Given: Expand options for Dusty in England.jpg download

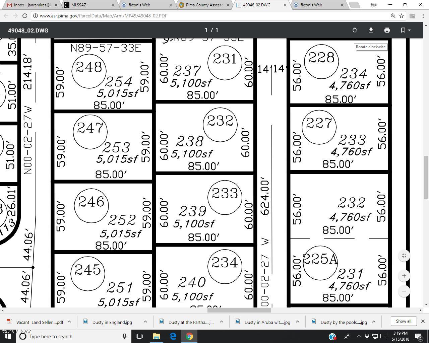Looking at the screenshot, I should pyautogui.click(x=145, y=322).
